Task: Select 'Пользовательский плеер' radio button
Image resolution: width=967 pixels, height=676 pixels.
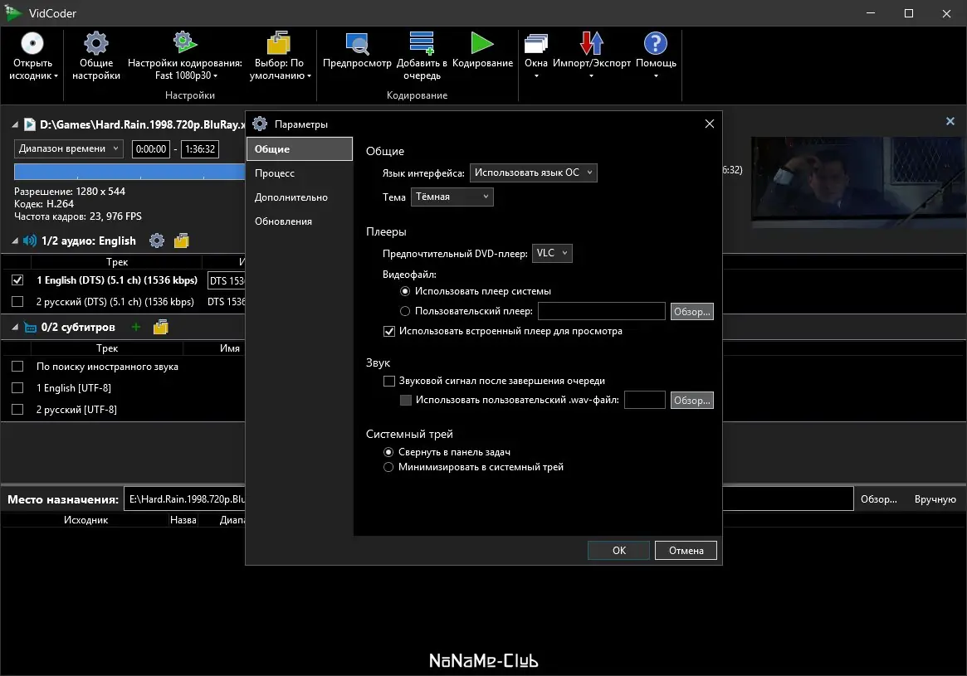Action: point(405,311)
